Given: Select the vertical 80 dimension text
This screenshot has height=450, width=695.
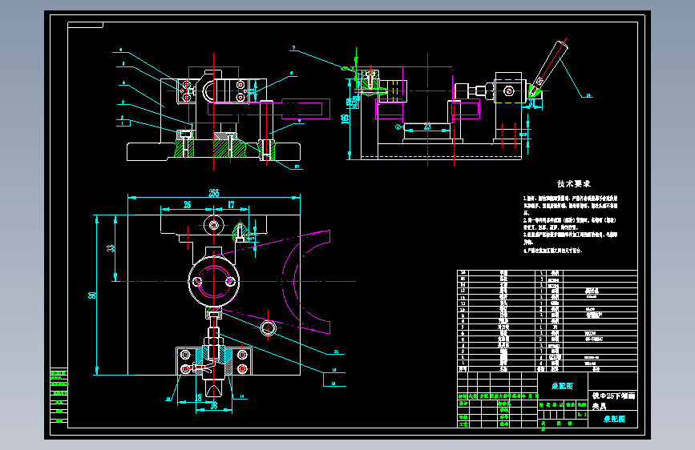Looking at the screenshot, I should pos(92,295).
